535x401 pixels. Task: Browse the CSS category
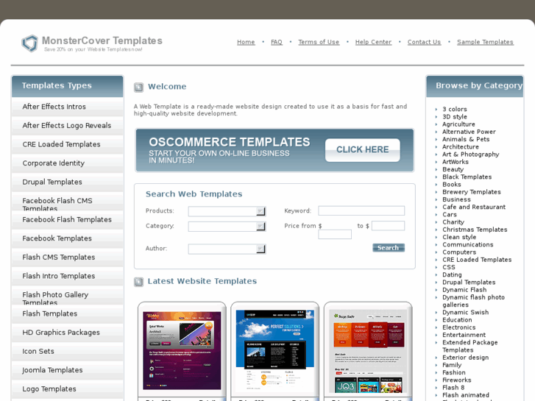tap(449, 267)
